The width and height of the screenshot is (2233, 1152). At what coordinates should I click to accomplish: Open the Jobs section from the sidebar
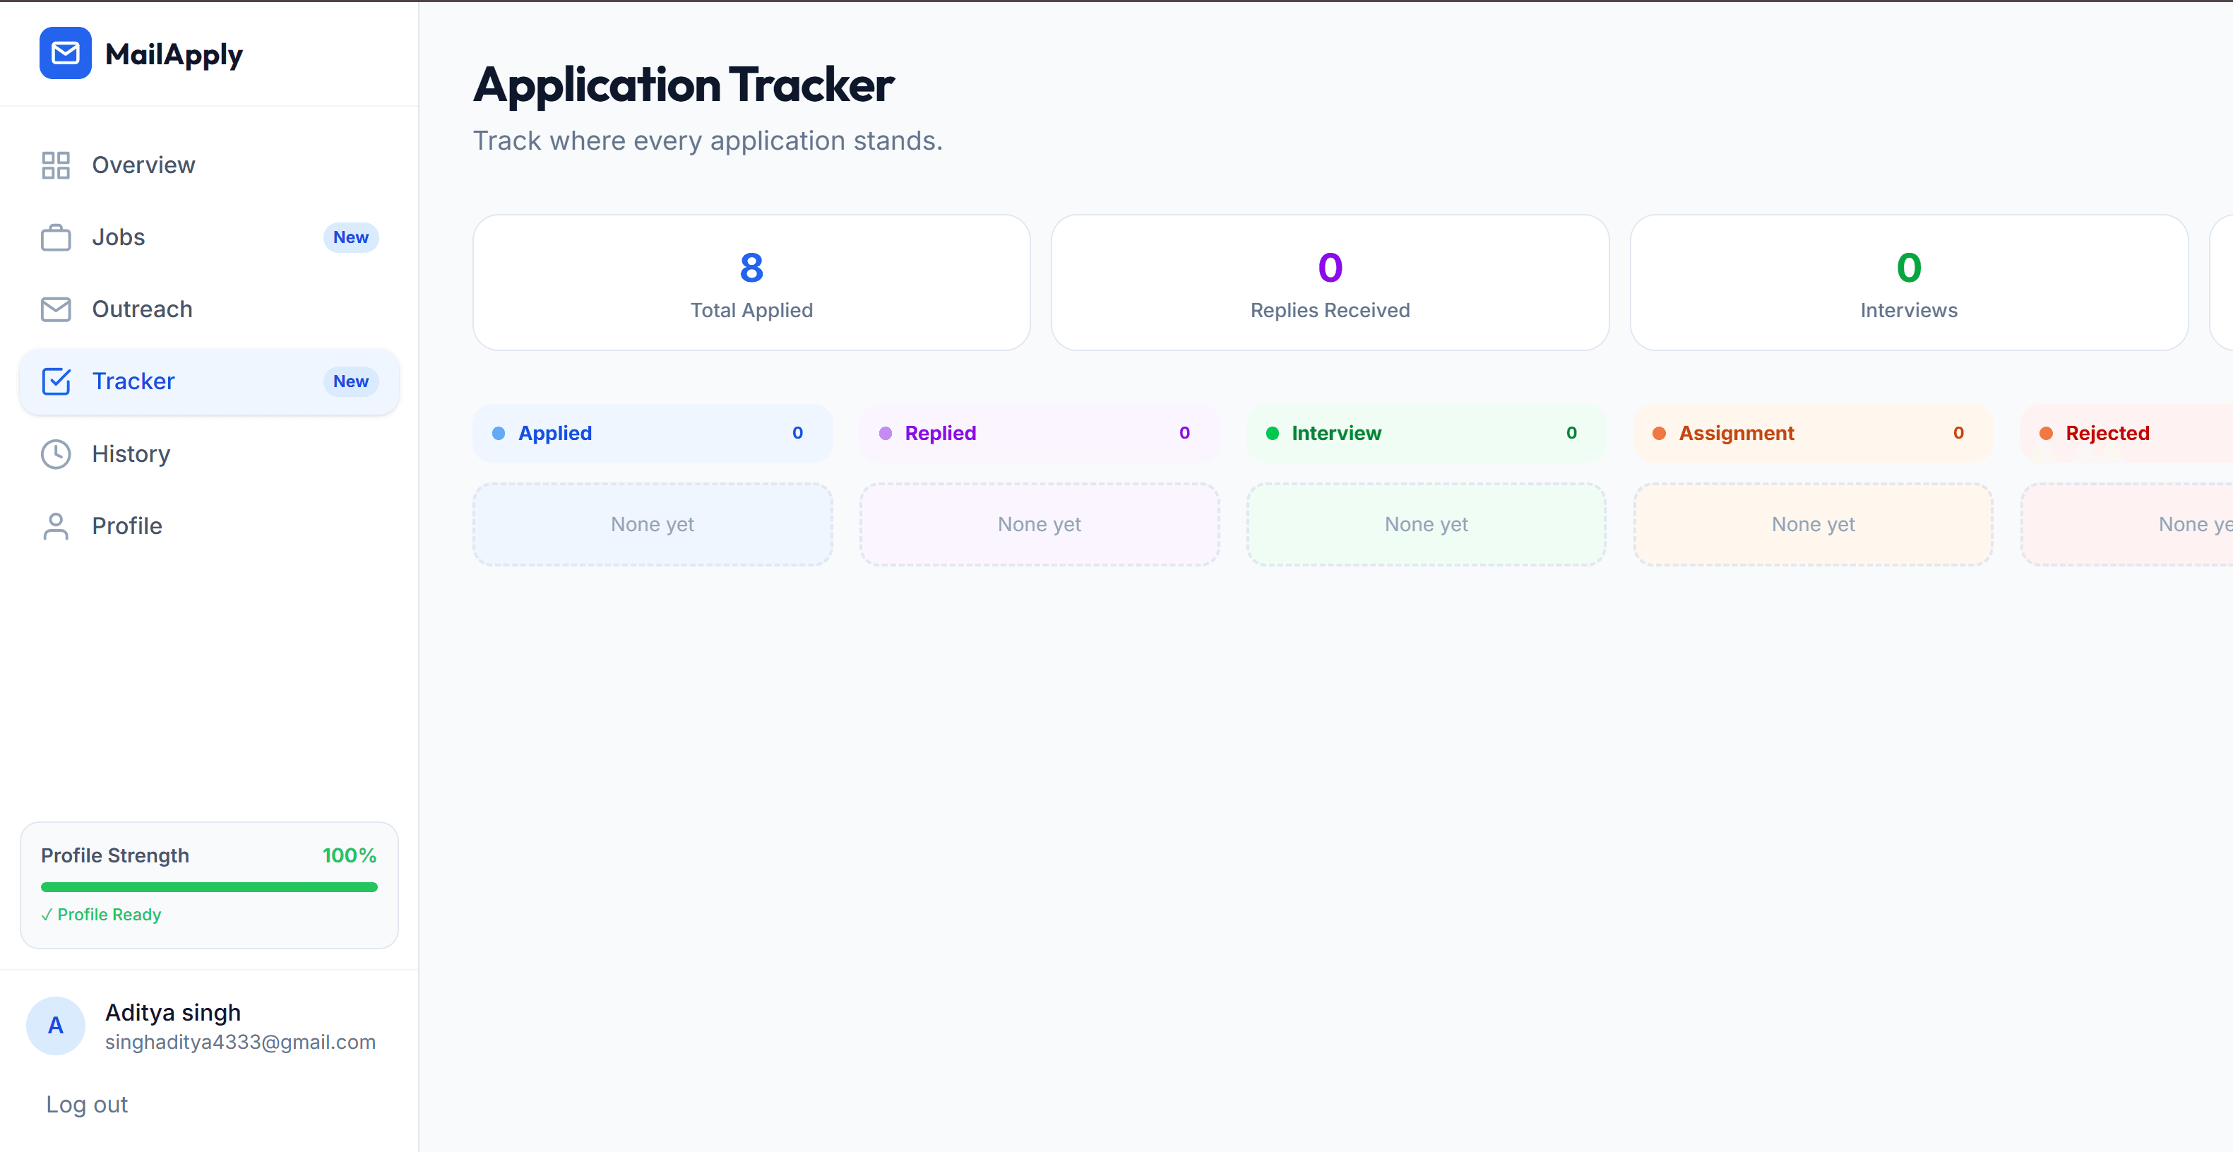(118, 237)
